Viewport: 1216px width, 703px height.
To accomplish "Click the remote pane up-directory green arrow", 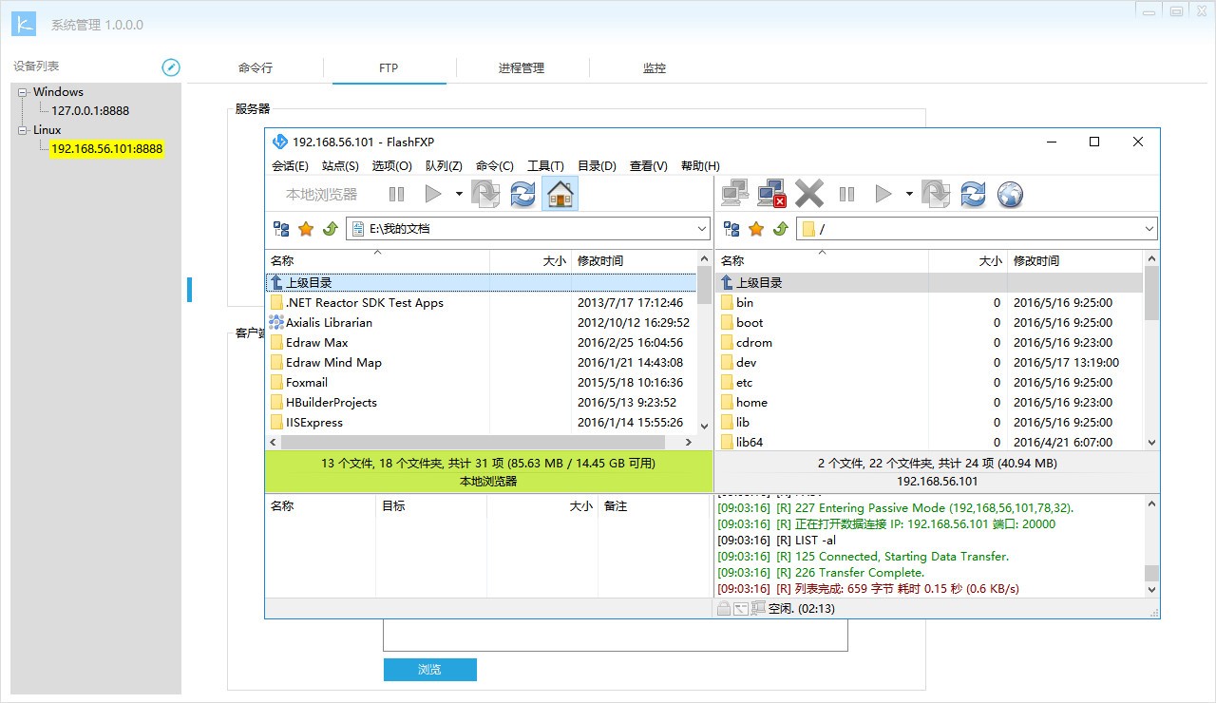I will coord(781,229).
